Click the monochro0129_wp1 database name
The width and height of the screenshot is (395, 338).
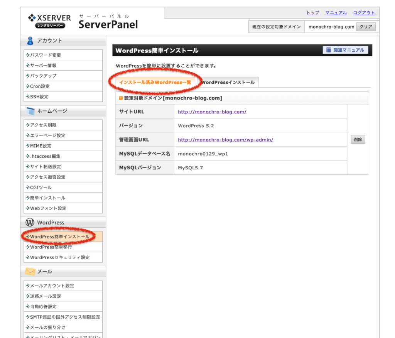pyautogui.click(x=203, y=154)
